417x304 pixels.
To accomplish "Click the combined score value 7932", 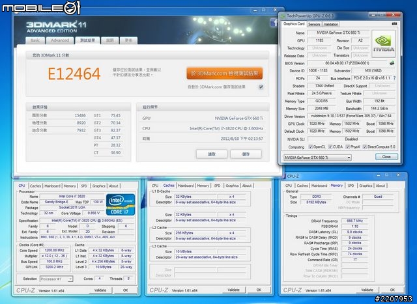I will (x=81, y=130).
